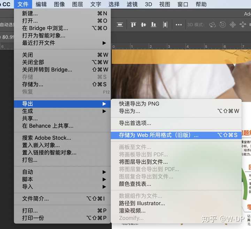The width and height of the screenshot is (251, 229).
Task: Select 在 Behance 上共享...
Action: pos(62,126)
